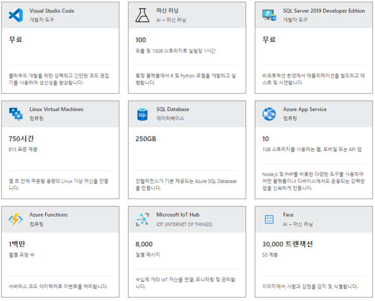Open the 머신 러닝 card title

168,11
